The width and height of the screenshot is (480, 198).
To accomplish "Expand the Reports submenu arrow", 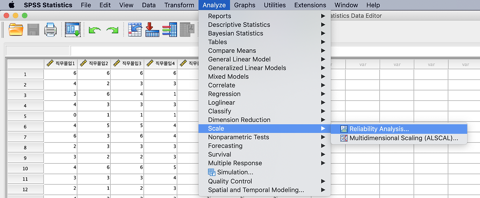I will [323, 16].
